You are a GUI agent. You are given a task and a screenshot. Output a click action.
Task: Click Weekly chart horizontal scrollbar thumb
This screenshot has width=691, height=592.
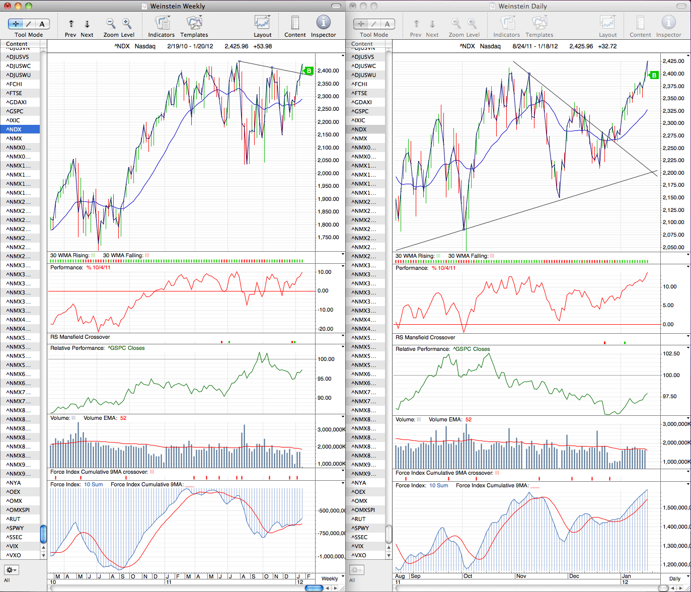pos(314,588)
